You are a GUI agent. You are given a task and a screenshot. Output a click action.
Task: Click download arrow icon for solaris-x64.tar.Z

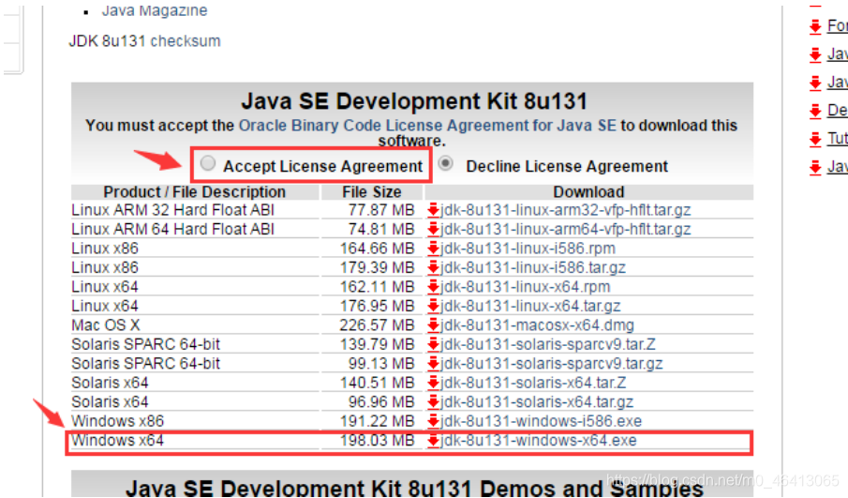pos(433,384)
